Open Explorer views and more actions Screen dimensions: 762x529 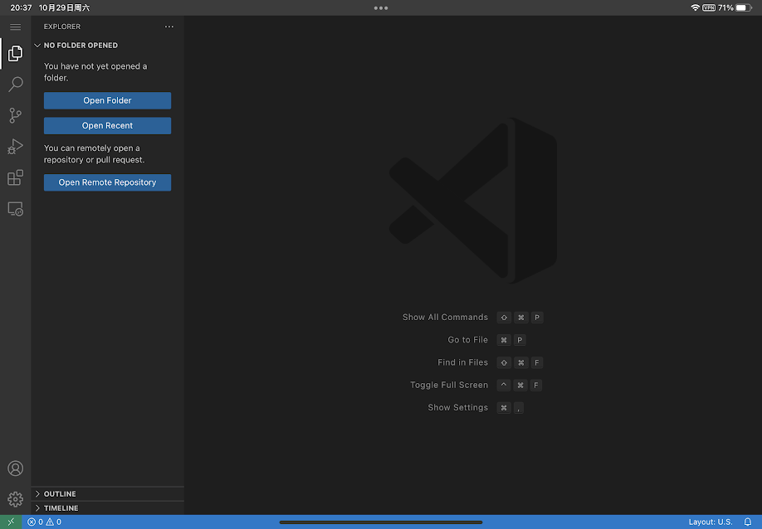(x=169, y=27)
